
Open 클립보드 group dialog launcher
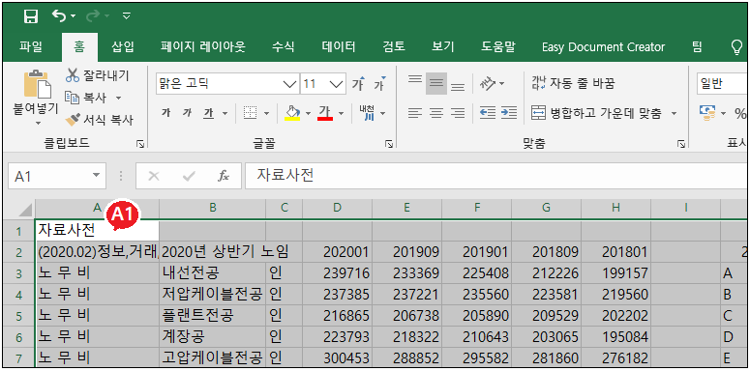coord(139,143)
